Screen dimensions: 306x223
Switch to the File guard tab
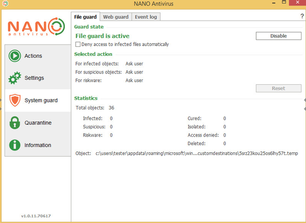point(85,17)
